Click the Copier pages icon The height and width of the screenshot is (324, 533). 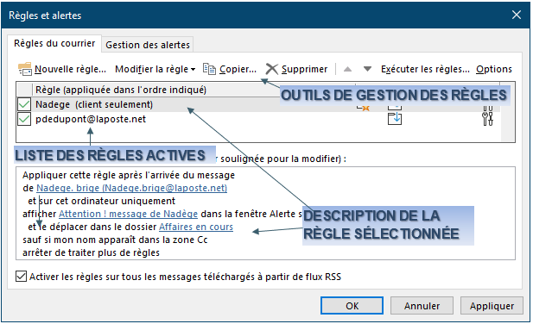(209, 69)
